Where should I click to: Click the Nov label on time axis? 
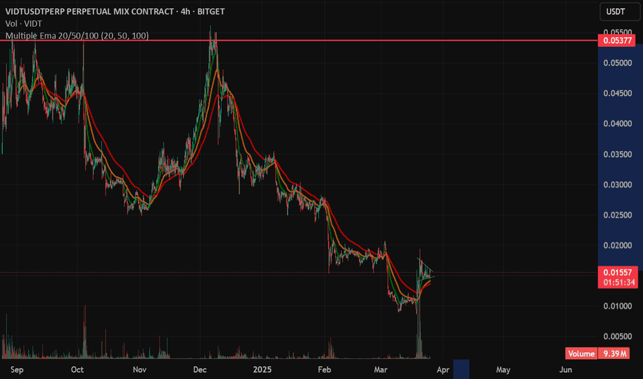click(x=139, y=369)
